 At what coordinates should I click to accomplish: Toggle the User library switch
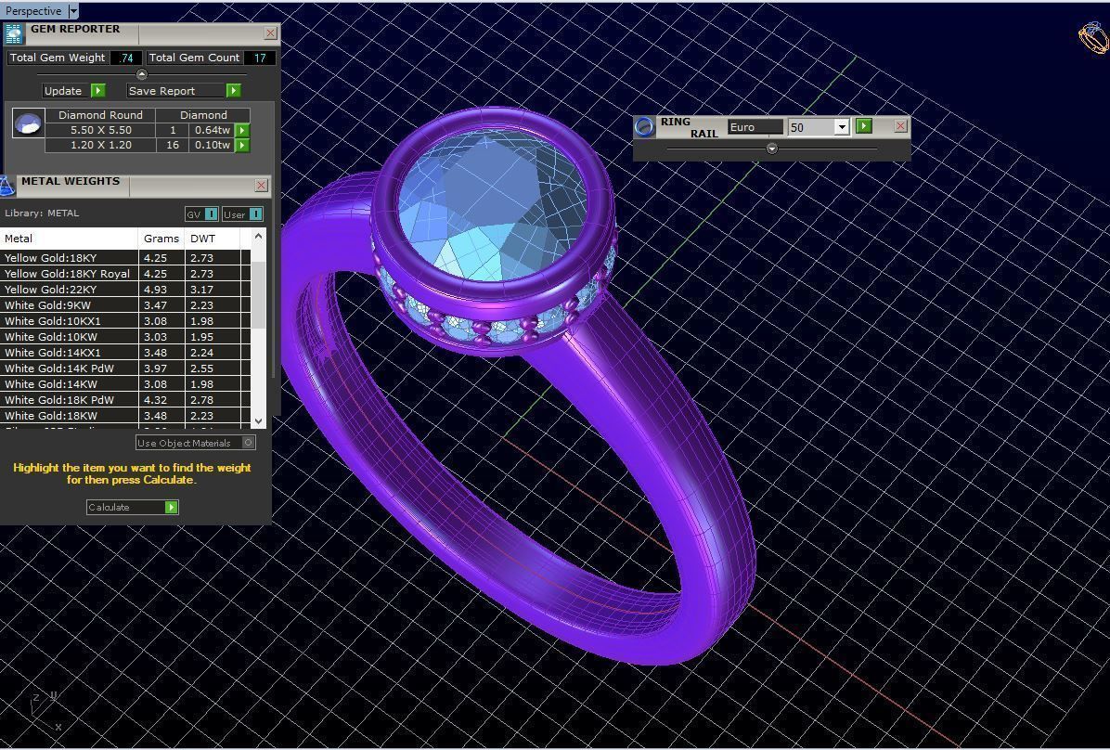click(x=243, y=214)
